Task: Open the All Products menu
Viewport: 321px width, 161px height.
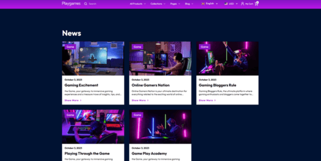Action: pos(138,3)
